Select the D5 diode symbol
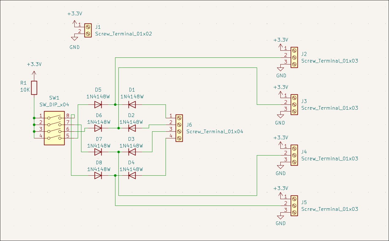The image size is (389, 241). tap(98, 105)
